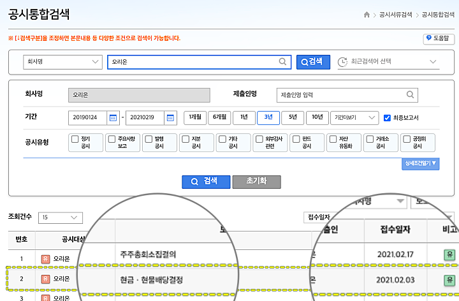Open the 현금ㆍ현물배당결정 report
This screenshot has width=459, height=301.
point(151,280)
